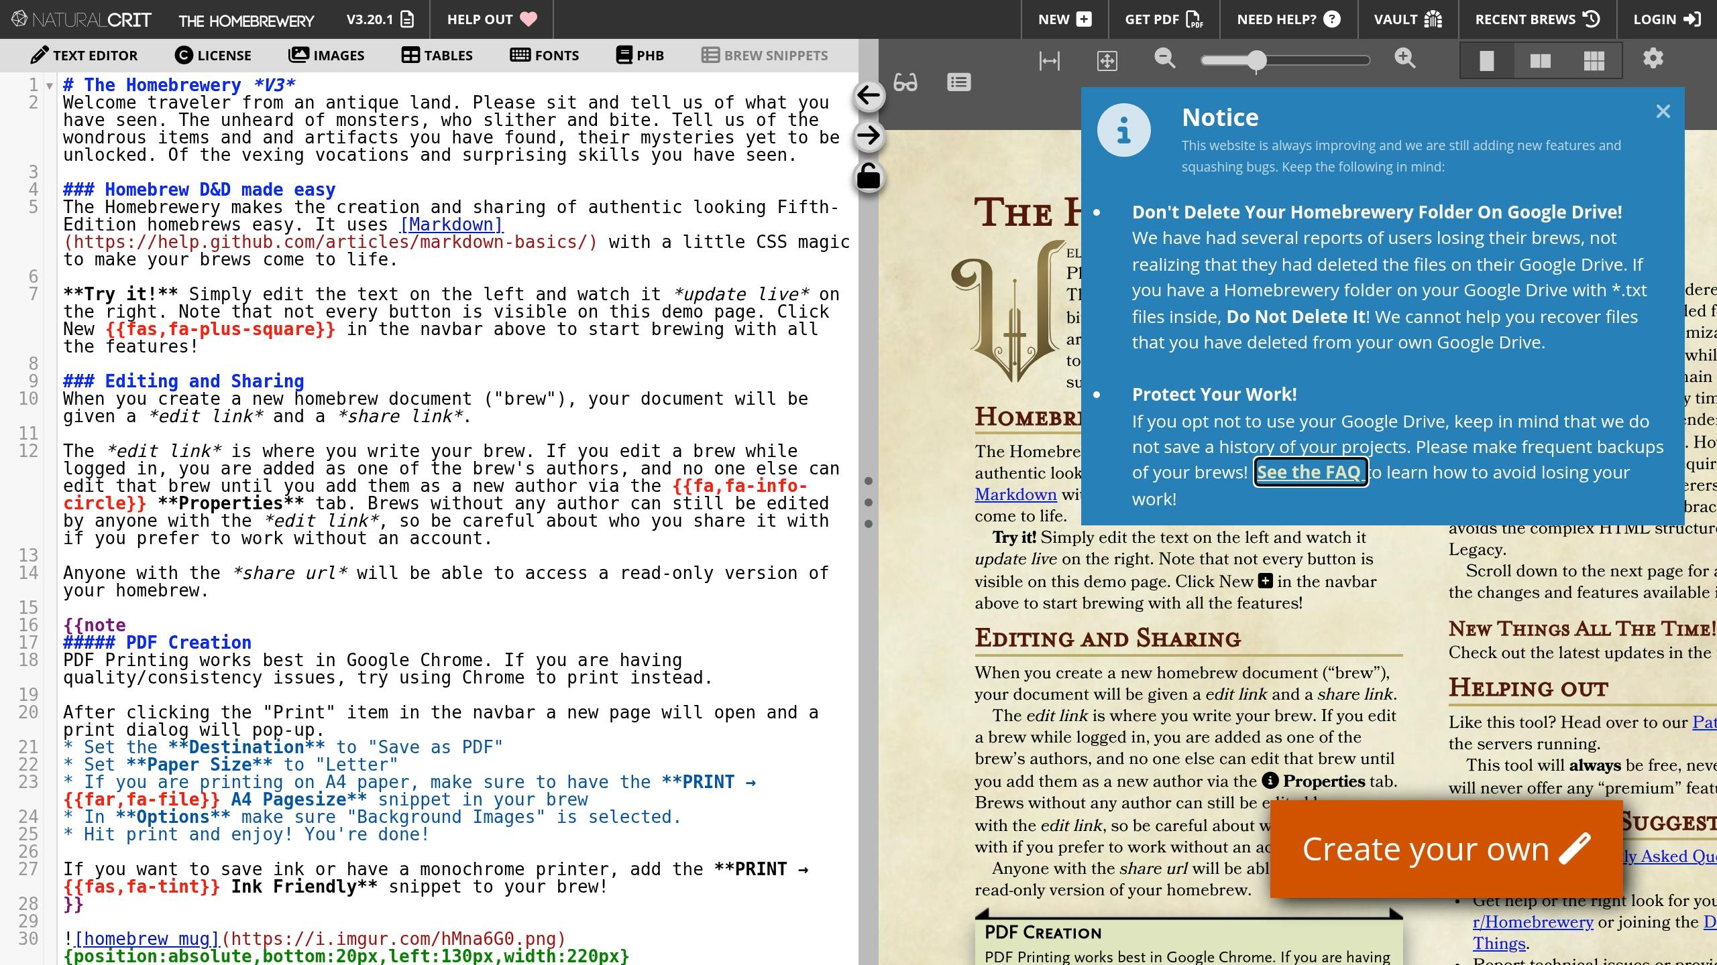Toggle the editor lock padlock icon
Viewport: 1717px width, 965px height.
coord(869,178)
